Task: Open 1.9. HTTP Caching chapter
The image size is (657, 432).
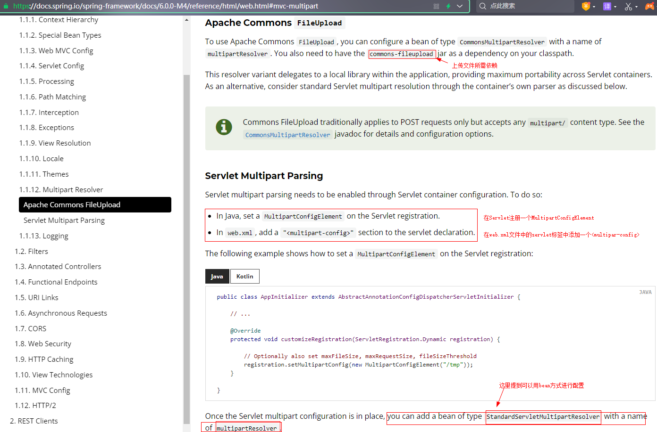Action: pyautogui.click(x=44, y=359)
